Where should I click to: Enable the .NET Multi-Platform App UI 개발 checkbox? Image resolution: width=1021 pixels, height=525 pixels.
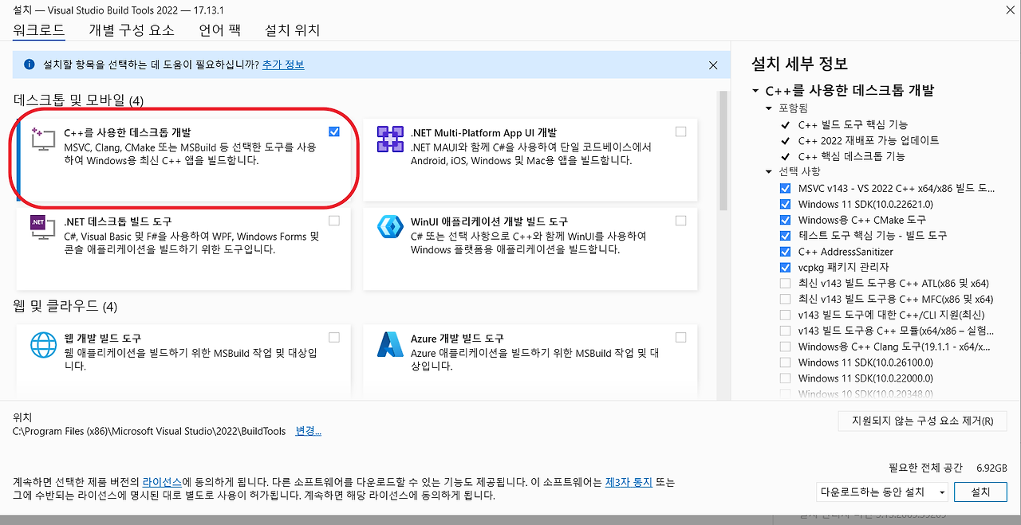click(x=680, y=131)
